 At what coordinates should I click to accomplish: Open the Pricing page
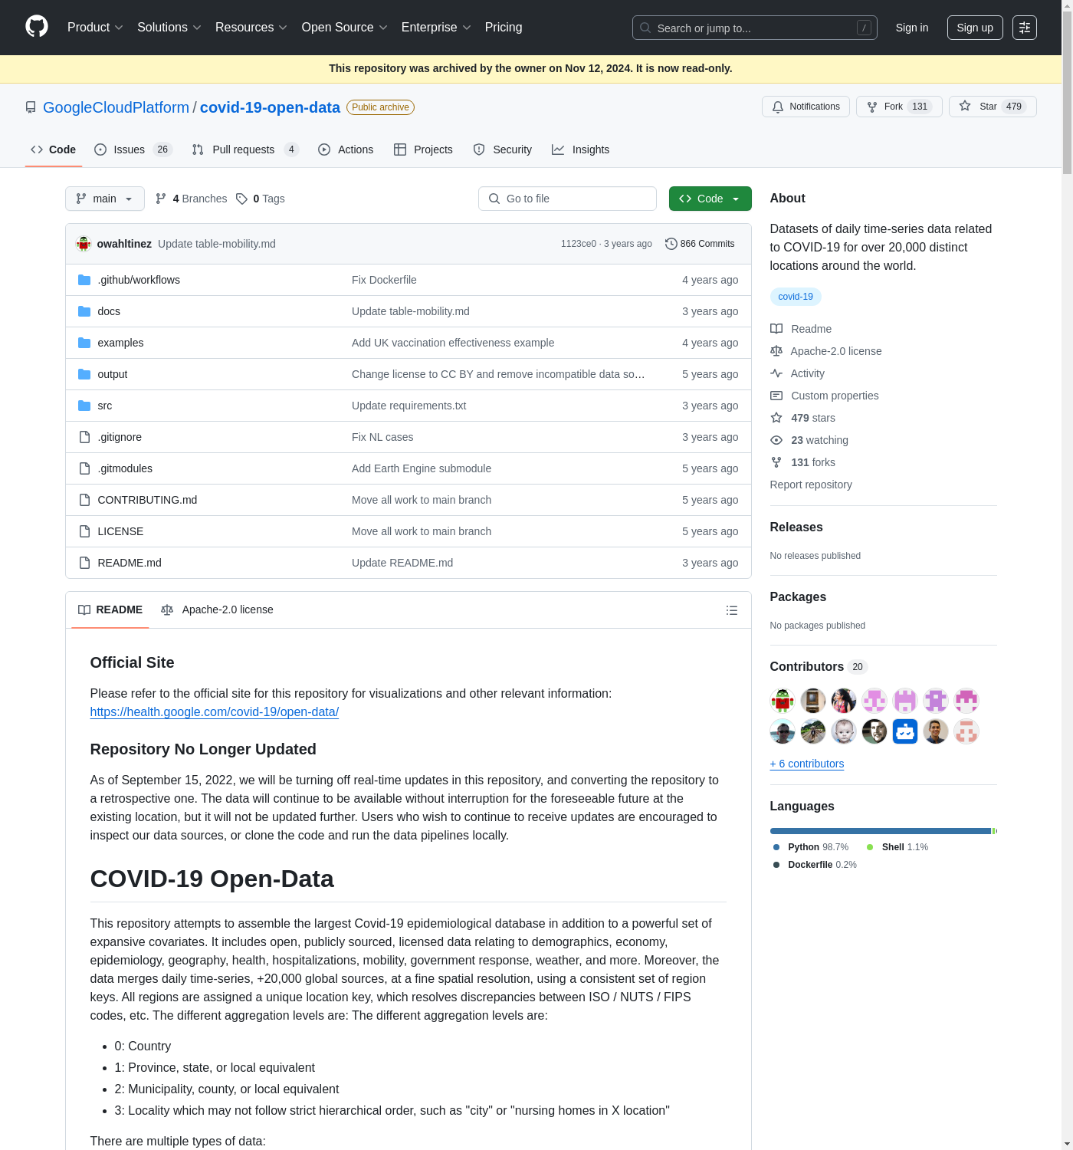coord(504,28)
